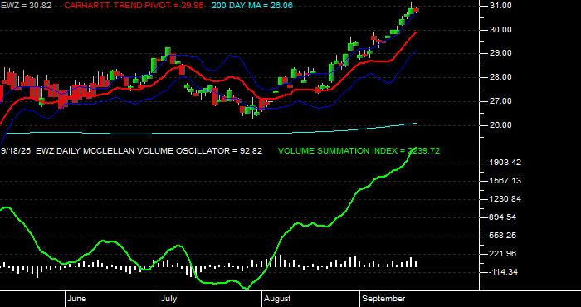Select the Carhartt Trend Pivot = 29.96 label
The height and width of the screenshot is (307, 581).
pyautogui.click(x=134, y=6)
